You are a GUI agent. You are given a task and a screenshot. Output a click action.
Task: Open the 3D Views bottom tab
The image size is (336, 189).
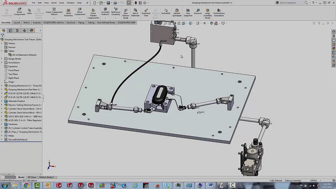pos(32,177)
